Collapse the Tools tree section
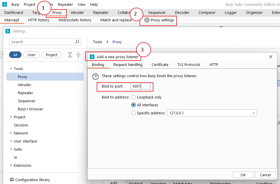 [x=11, y=69]
